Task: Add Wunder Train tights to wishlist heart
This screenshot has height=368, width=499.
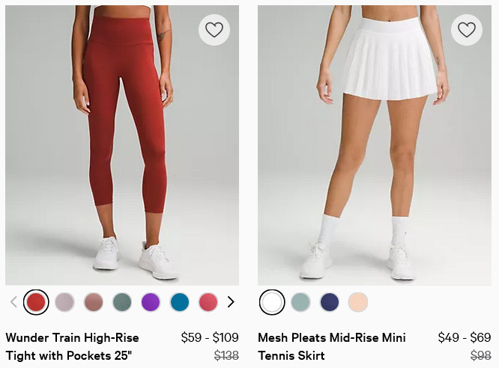Action: (214, 30)
